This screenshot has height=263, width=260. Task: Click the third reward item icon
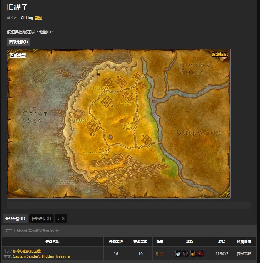pyautogui.click(x=193, y=254)
